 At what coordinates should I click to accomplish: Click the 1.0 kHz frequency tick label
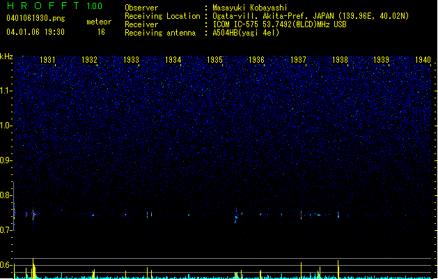coord(6,126)
